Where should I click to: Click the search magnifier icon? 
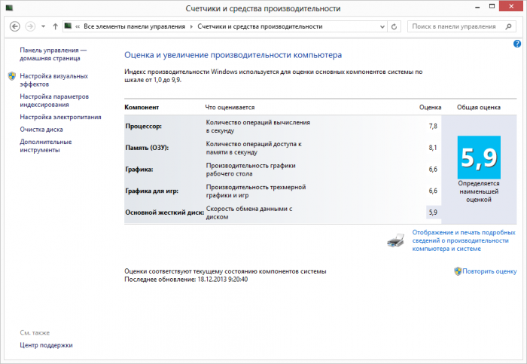click(508, 26)
